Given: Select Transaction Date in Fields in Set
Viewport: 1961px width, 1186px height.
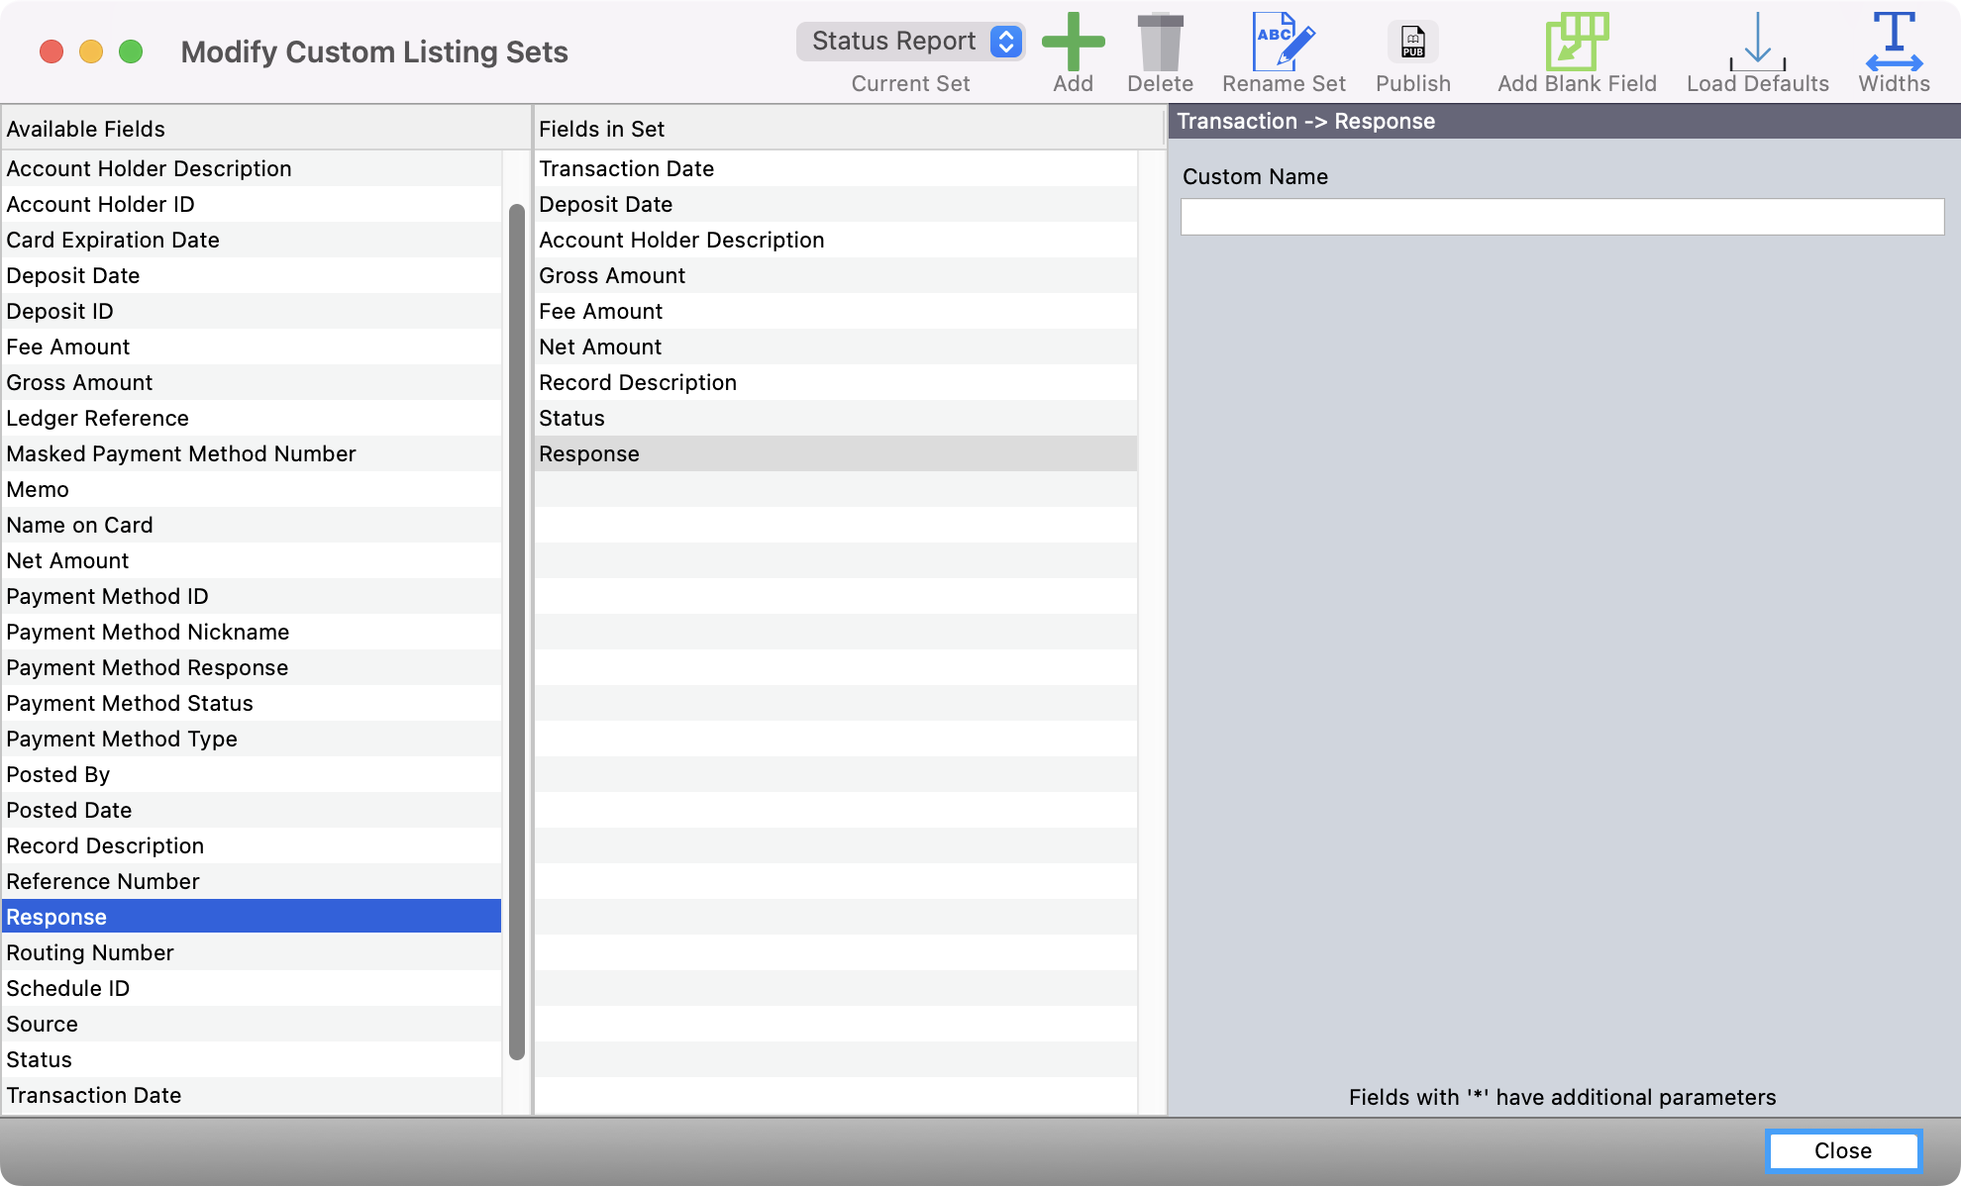Looking at the screenshot, I should click(x=626, y=168).
